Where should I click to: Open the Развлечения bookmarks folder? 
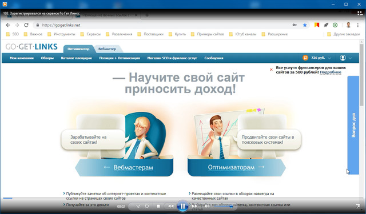point(119,34)
